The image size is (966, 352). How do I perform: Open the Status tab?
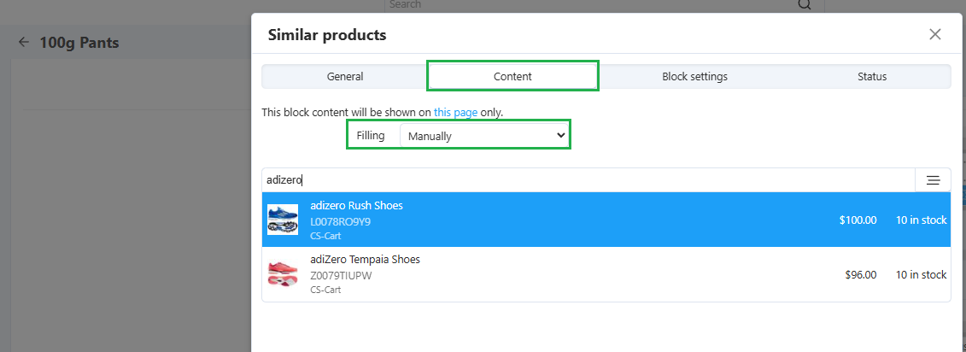coord(872,76)
